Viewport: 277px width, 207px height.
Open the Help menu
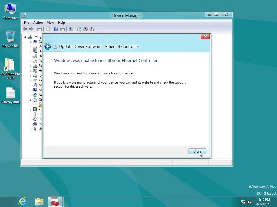[61, 23]
